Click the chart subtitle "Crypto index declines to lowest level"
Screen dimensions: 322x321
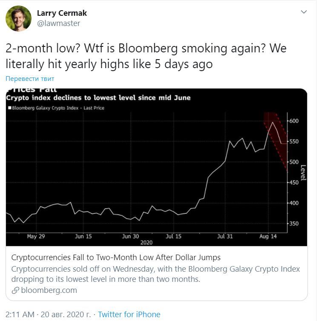[98, 98]
